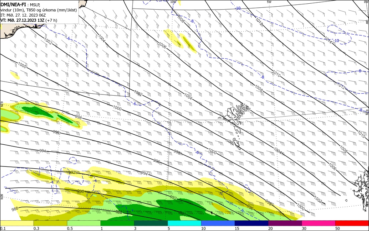369x231 pixels.
Task: Click the legend value '30'
Action: click(x=304, y=228)
